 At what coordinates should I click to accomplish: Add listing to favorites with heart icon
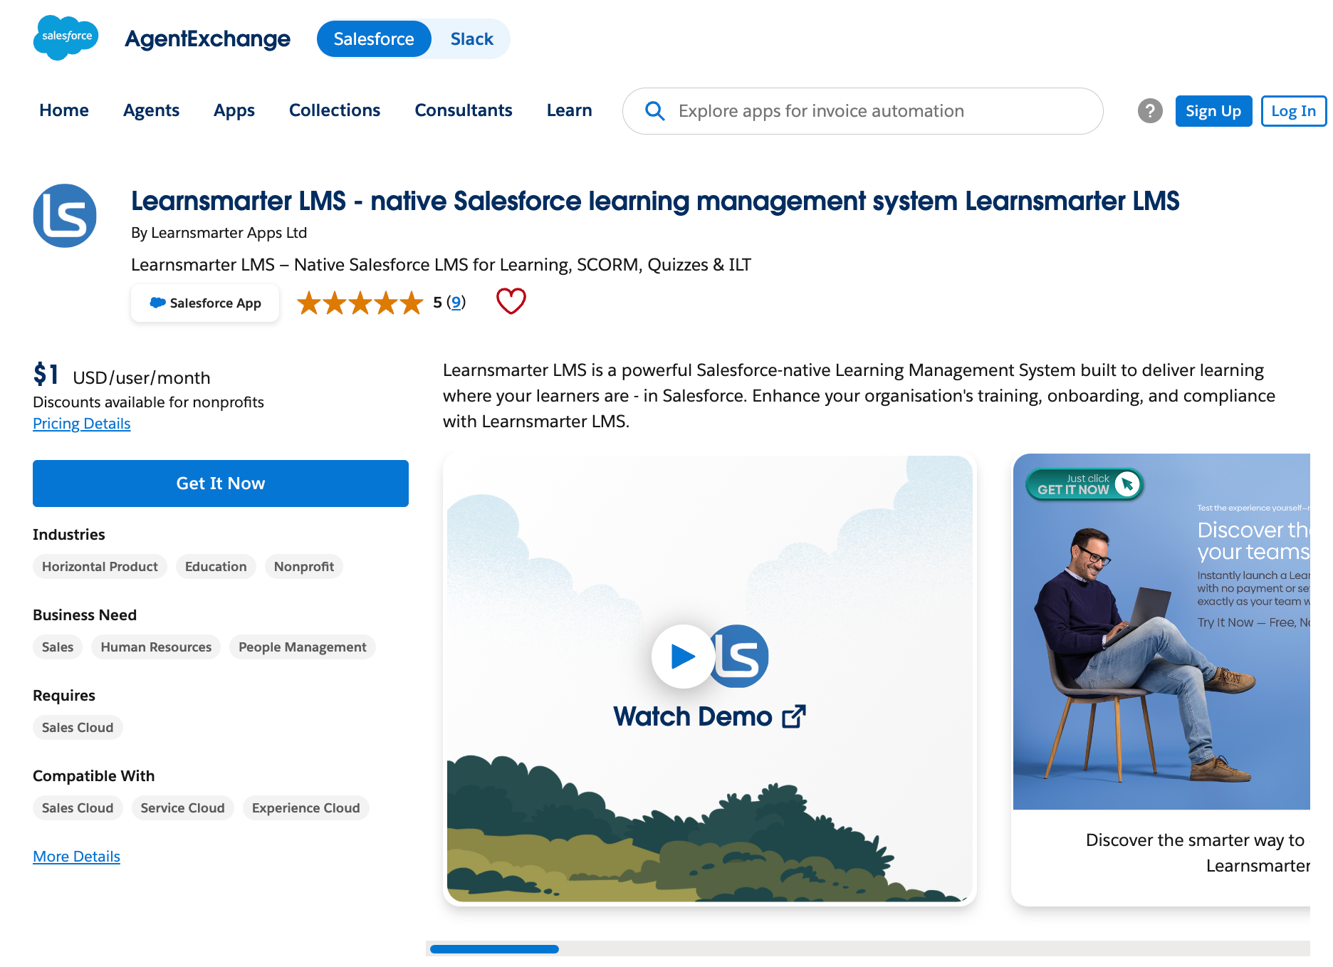pos(511,301)
